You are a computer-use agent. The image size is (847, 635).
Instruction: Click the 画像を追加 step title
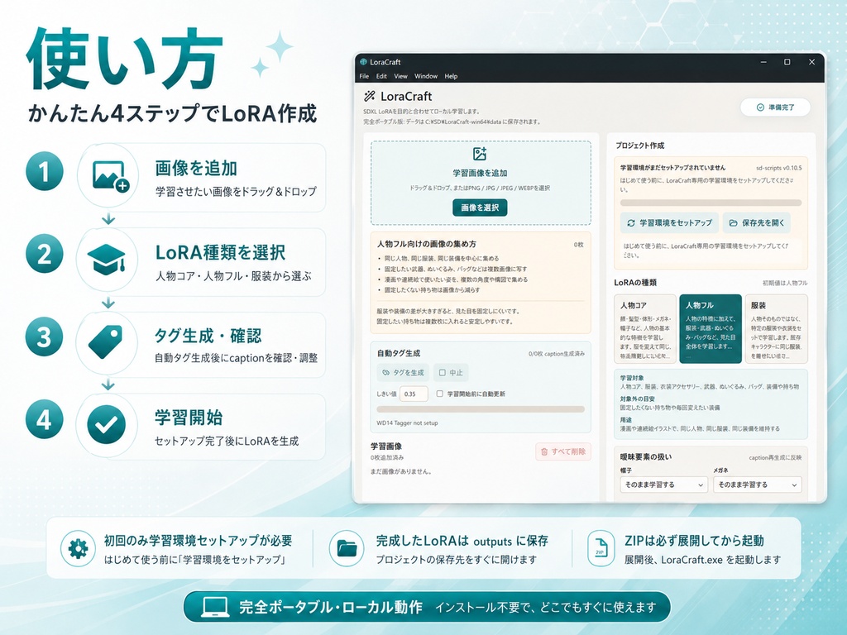click(x=196, y=169)
